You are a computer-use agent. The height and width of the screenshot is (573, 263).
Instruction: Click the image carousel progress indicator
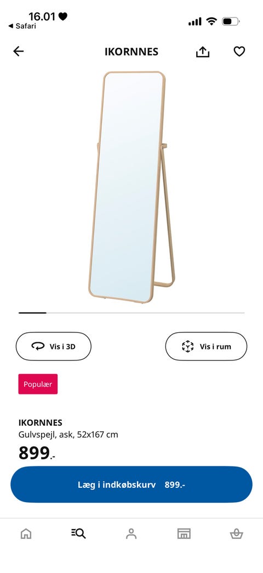[x=131, y=313]
